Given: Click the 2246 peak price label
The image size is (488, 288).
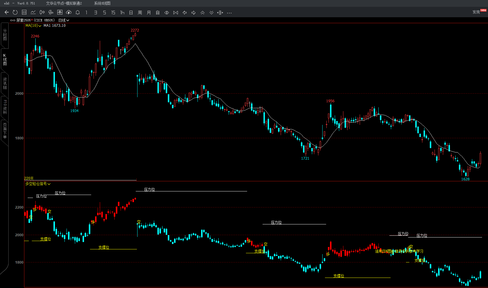Looking at the screenshot, I should tap(35, 36).
